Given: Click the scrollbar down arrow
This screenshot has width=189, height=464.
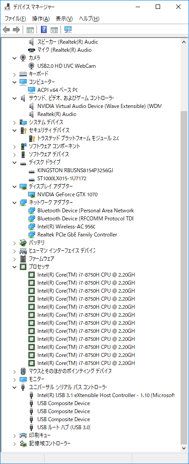Looking at the screenshot, I should click(x=184, y=448).
